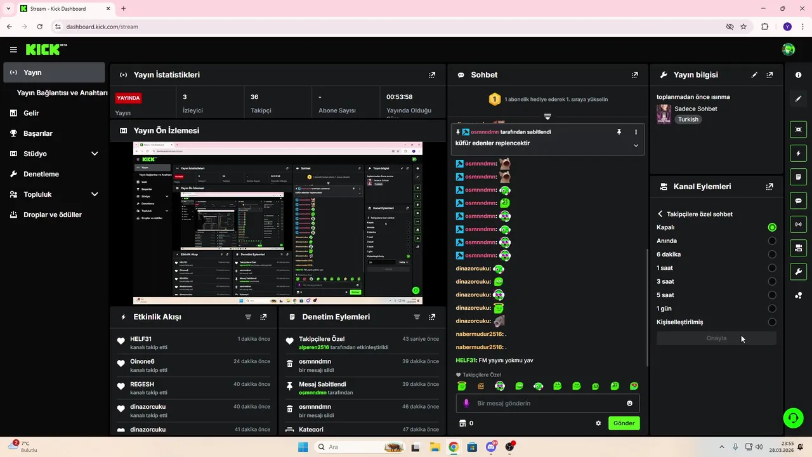Open the filter icon in Etkinlik Akışı
Screen dimensions: 812x457
[248, 317]
